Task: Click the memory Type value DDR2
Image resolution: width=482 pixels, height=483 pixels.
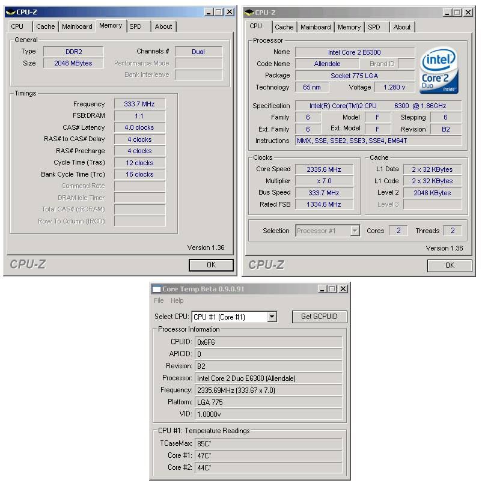Action: pos(73,52)
